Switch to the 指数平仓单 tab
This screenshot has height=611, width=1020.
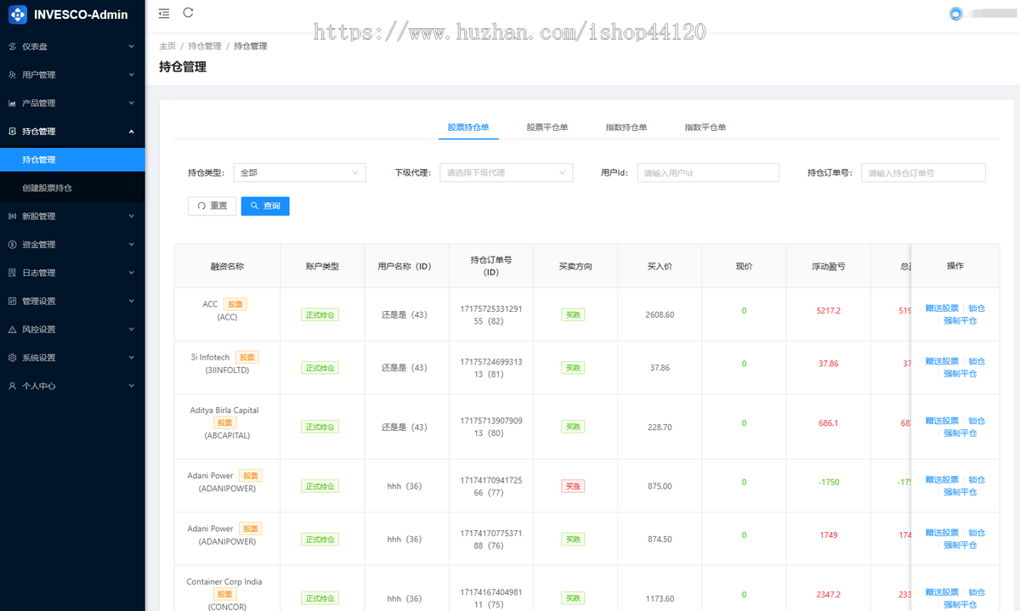(x=705, y=127)
